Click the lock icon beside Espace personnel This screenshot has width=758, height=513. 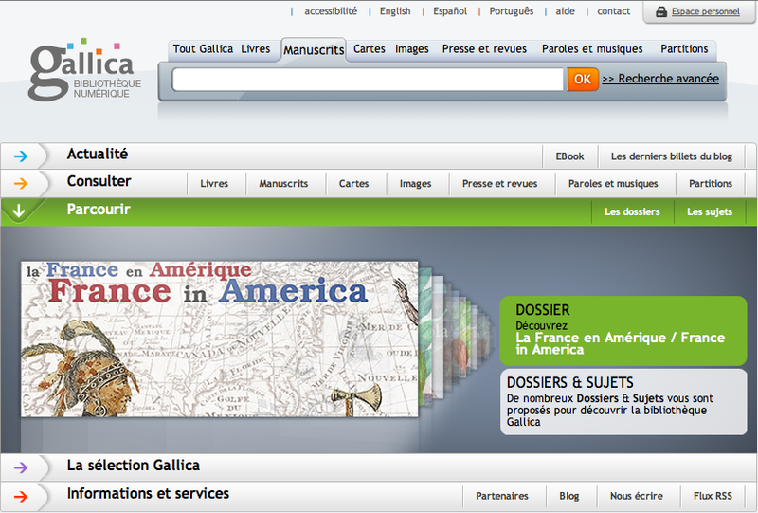coord(660,12)
